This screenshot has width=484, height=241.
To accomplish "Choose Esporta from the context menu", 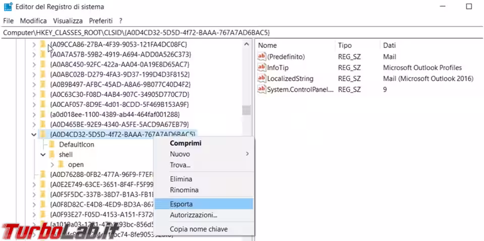I will [x=181, y=204].
